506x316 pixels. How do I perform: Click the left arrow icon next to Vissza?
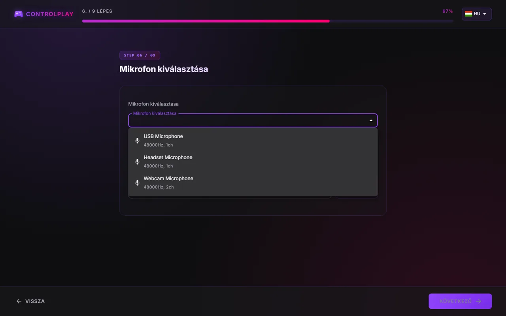pyautogui.click(x=19, y=301)
